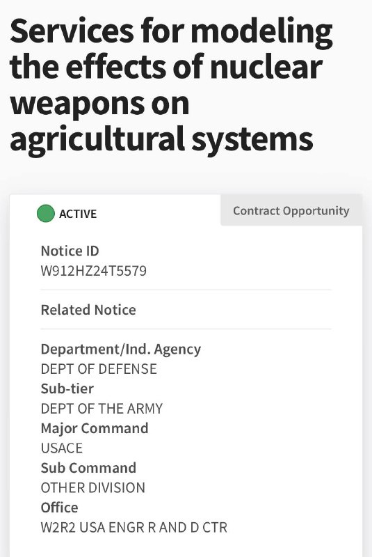Click DEPT OF THE ARMY text
The height and width of the screenshot is (557, 372).
[x=102, y=409]
